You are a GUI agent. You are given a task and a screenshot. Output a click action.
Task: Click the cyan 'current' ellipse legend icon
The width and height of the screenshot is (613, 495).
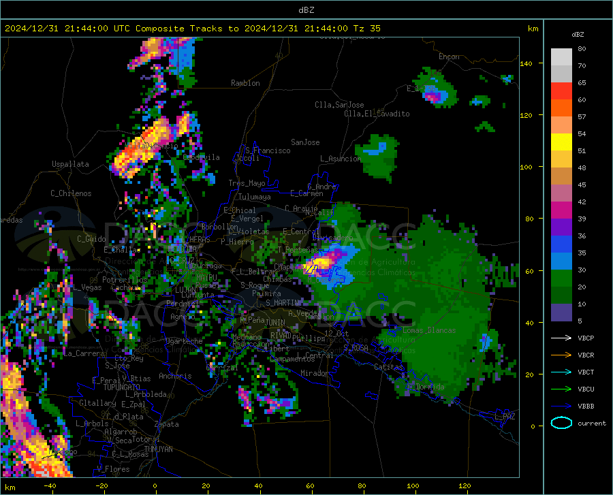click(561, 423)
